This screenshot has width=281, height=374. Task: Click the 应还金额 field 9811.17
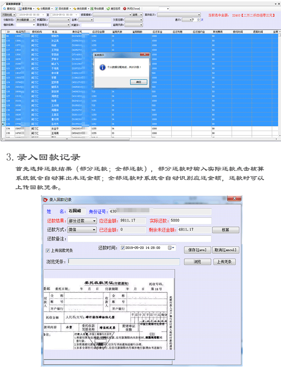(133, 220)
